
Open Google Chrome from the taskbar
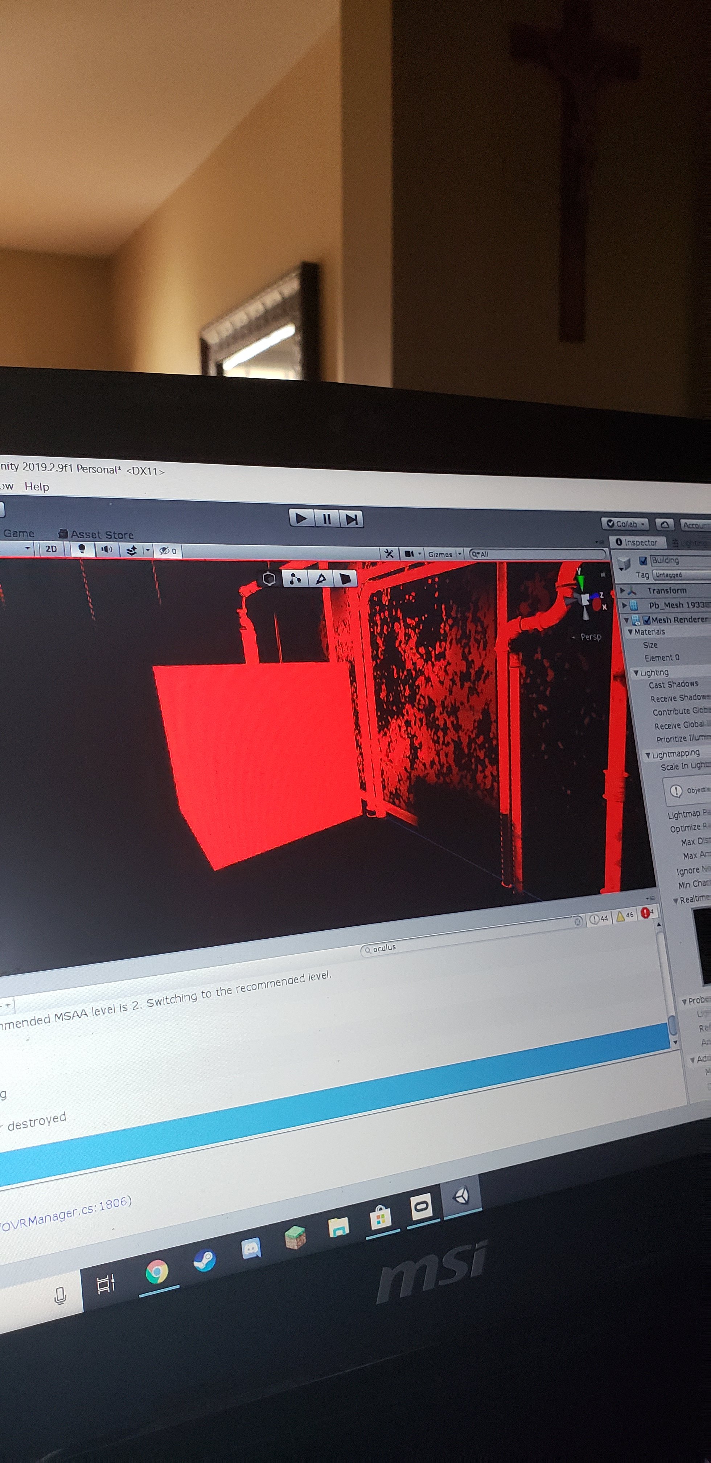click(157, 1272)
